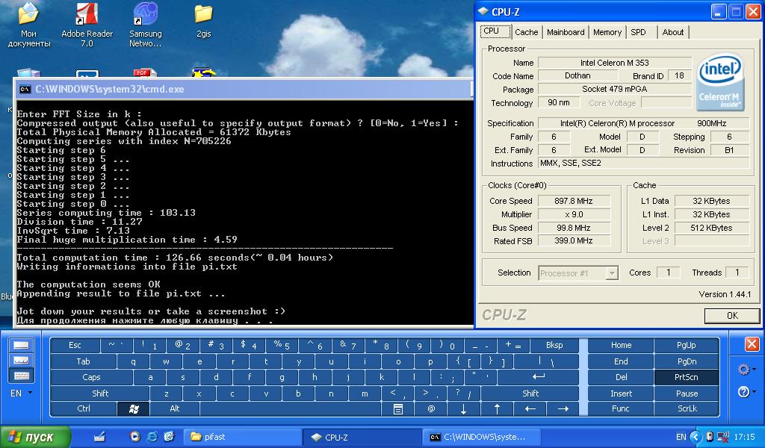Click the disconnected wireless network tray icon
Screen dimensions: 765x448
point(723,437)
